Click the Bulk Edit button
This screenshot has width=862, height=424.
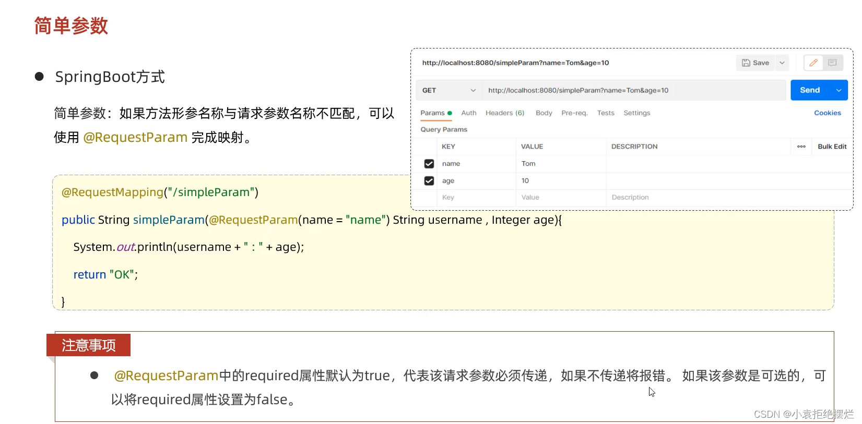point(832,147)
